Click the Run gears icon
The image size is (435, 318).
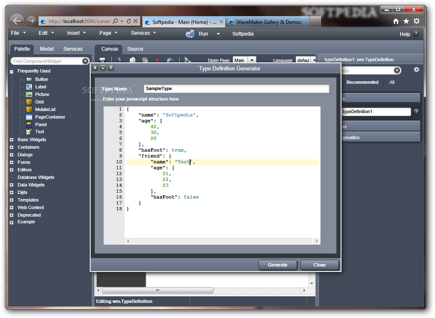pos(190,34)
